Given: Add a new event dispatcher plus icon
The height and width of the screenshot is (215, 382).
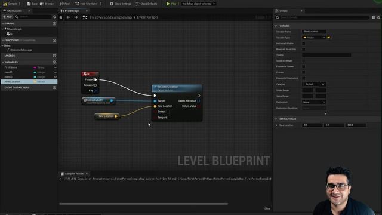Looking at the screenshot, I should click(x=54, y=88).
